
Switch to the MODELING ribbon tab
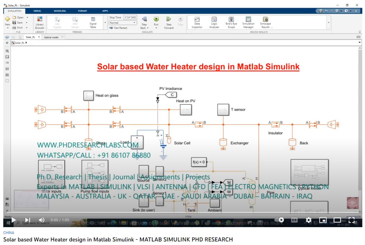coord(60,11)
